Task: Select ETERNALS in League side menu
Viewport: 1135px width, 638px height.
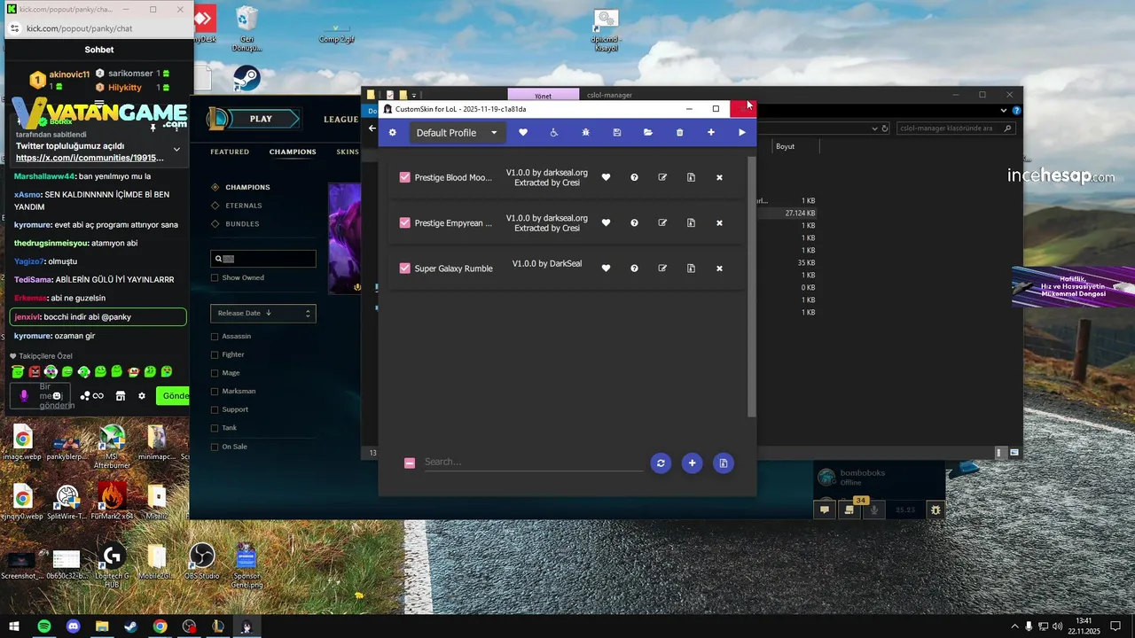Action: click(x=244, y=206)
